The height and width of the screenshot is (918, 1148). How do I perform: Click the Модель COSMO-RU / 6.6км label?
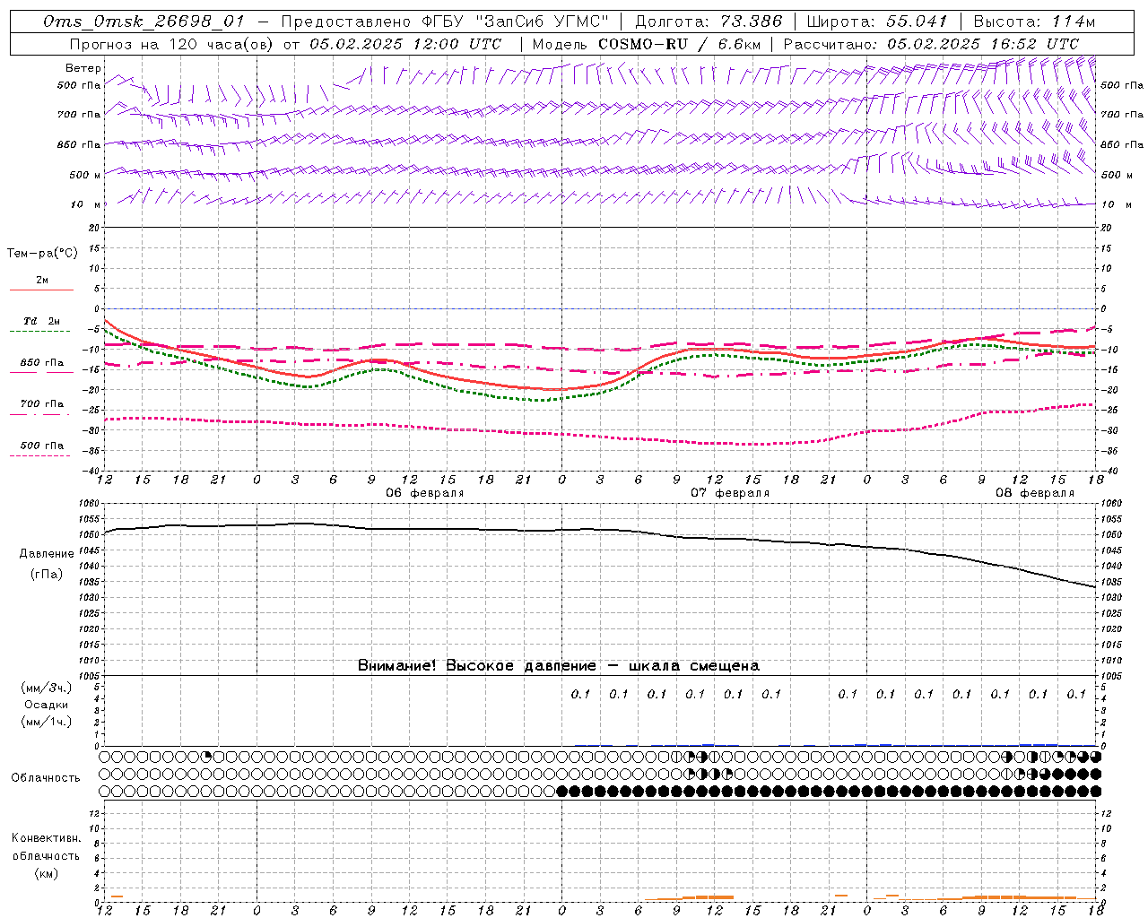(x=647, y=43)
